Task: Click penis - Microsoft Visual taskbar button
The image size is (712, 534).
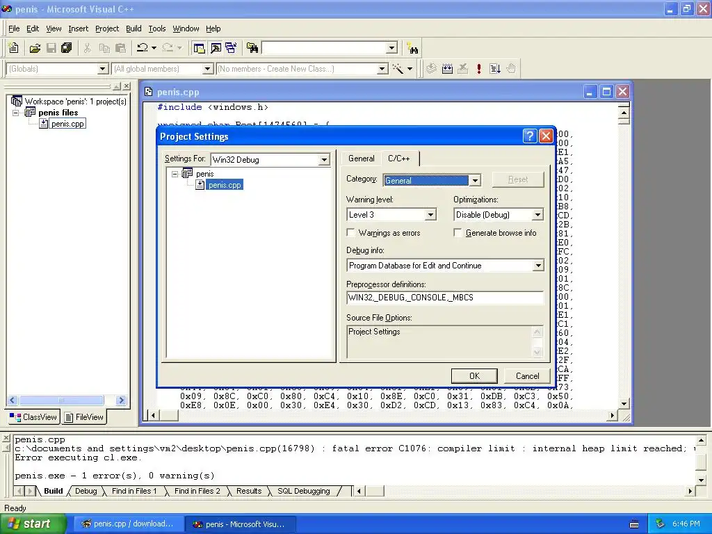Action: [x=241, y=524]
